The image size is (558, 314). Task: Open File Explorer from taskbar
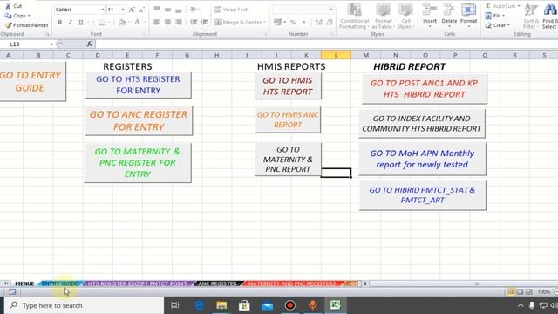coord(221,305)
